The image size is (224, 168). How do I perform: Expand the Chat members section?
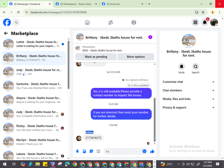(x=189, y=90)
